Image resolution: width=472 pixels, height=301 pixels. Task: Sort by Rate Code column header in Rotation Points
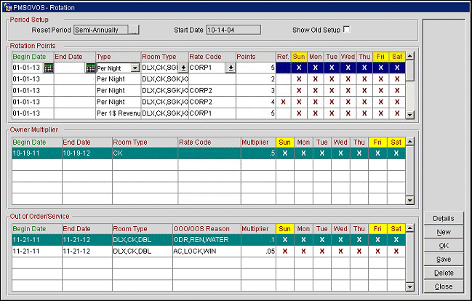[x=212, y=56]
